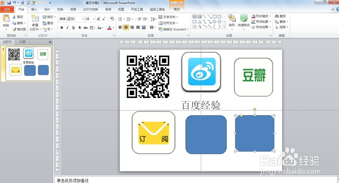Open the File (文件) tab

coord(7,9)
